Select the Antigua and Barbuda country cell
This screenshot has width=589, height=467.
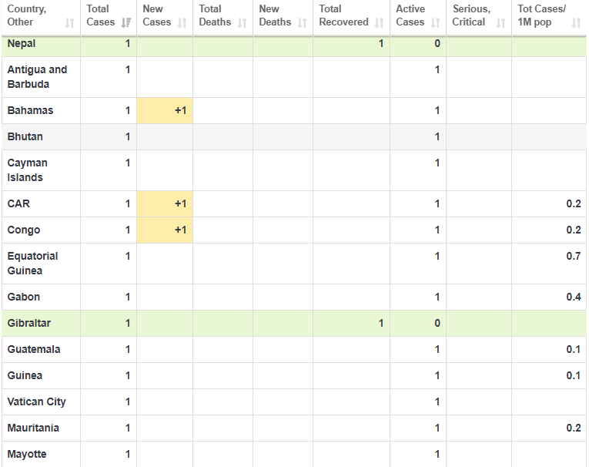pos(37,76)
